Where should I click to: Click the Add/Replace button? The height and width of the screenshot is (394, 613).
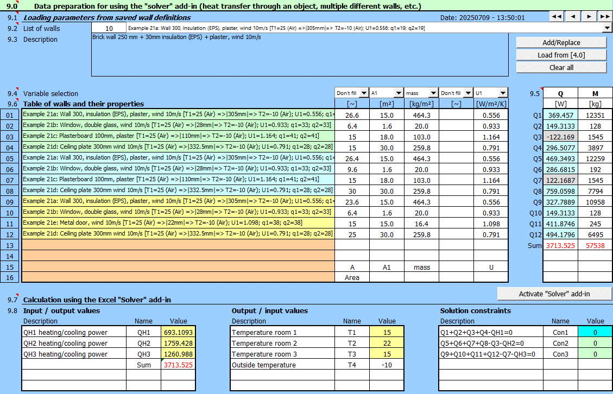[561, 42]
